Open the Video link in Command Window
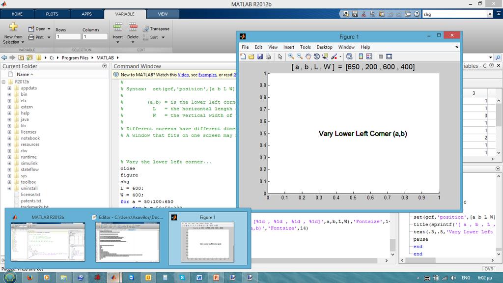The image size is (503, 283). (183, 75)
